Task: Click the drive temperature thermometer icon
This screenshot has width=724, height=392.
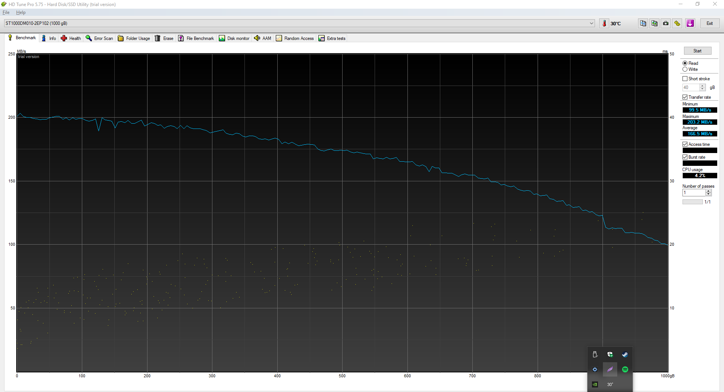Action: tap(604, 23)
